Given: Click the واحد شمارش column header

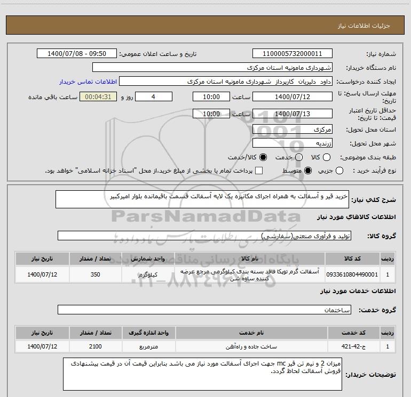Looking at the screenshot, I should point(148,259).
